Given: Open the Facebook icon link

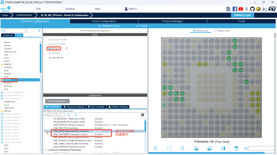Looking at the screenshot, I should point(235,9).
